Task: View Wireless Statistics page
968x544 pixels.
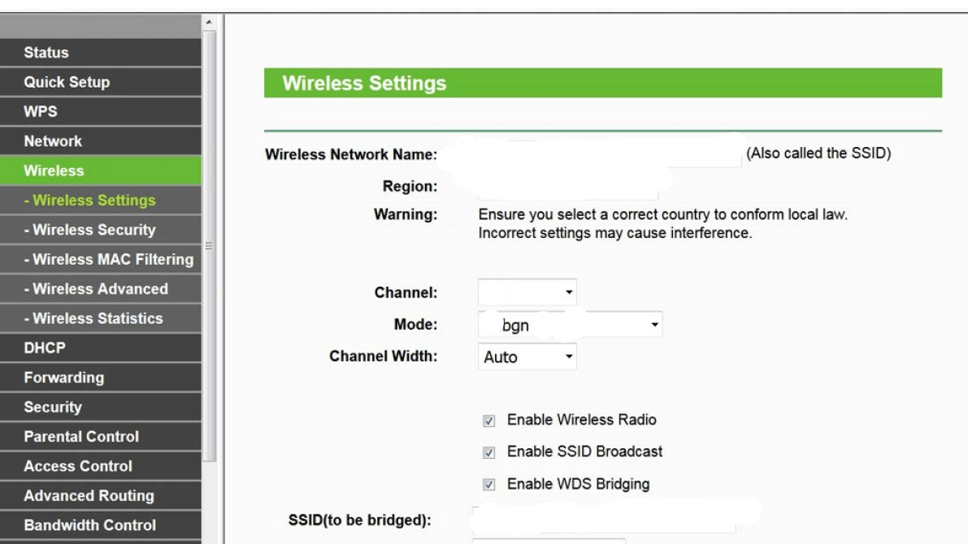Action: click(x=101, y=319)
